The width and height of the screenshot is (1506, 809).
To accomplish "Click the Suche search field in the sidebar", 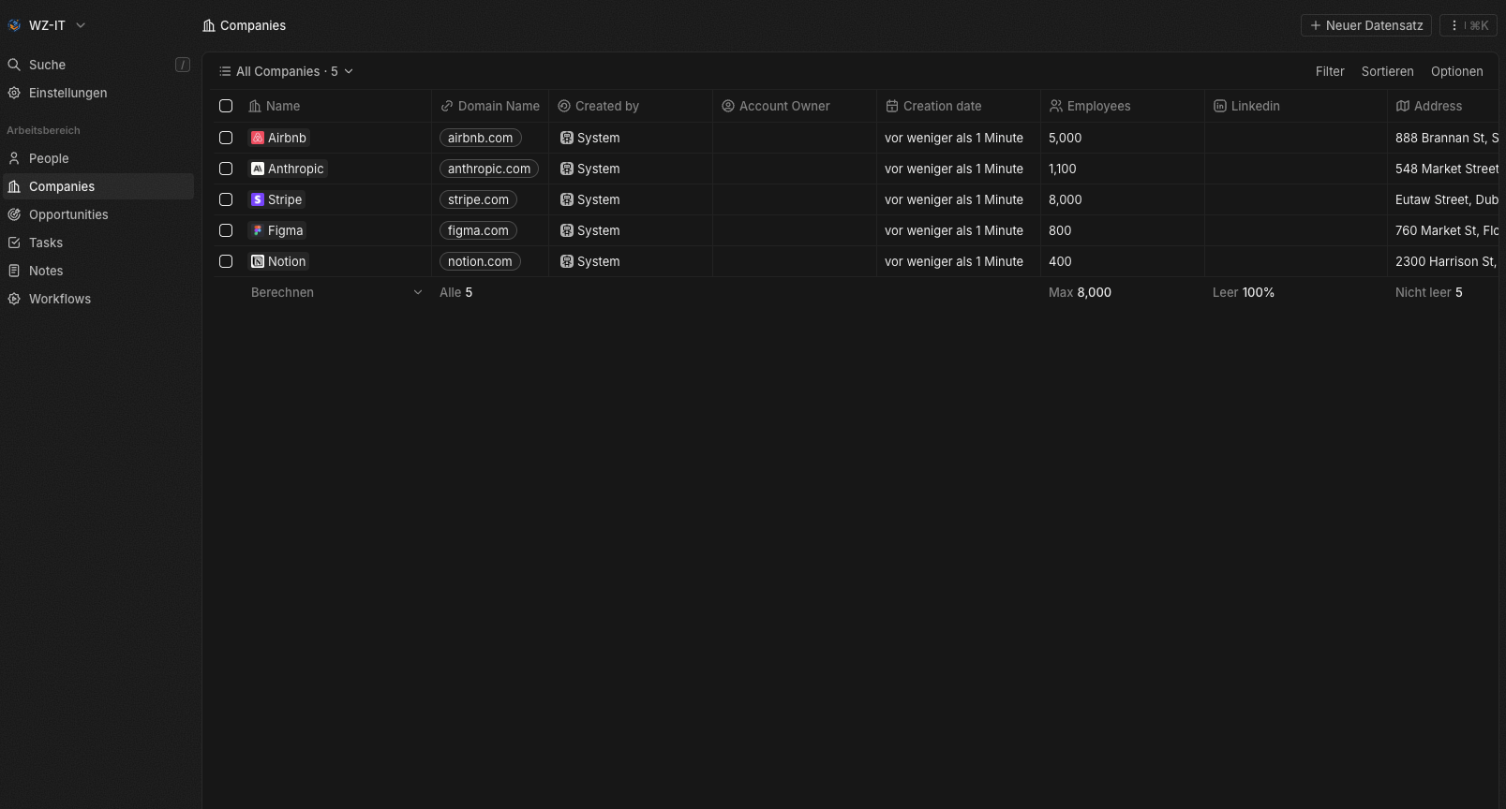I will pos(98,65).
